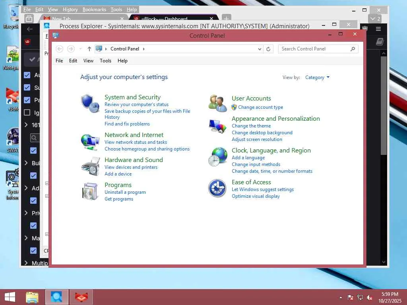Click 'Change account type' link
The width and height of the screenshot is (407, 305).
261,107
